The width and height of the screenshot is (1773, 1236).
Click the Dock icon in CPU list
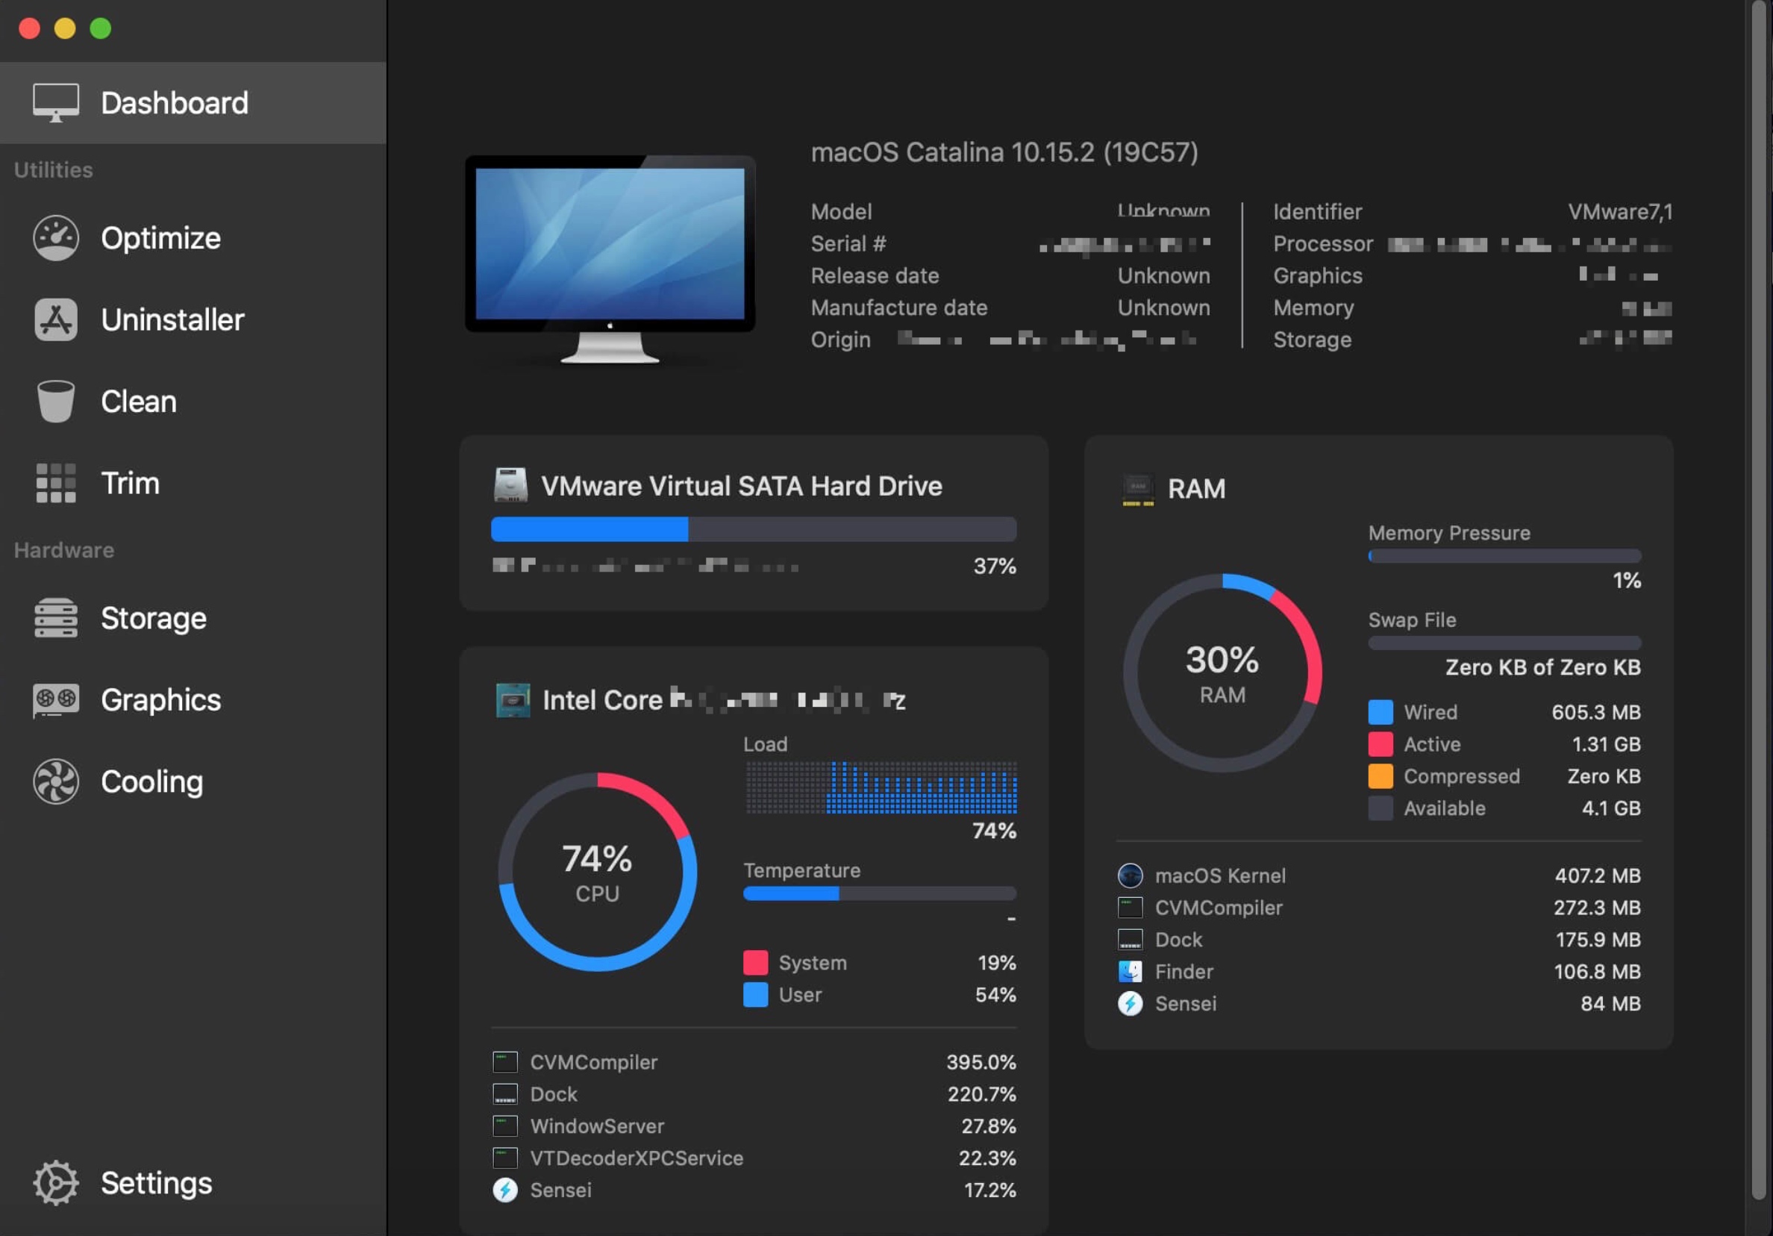click(505, 1094)
